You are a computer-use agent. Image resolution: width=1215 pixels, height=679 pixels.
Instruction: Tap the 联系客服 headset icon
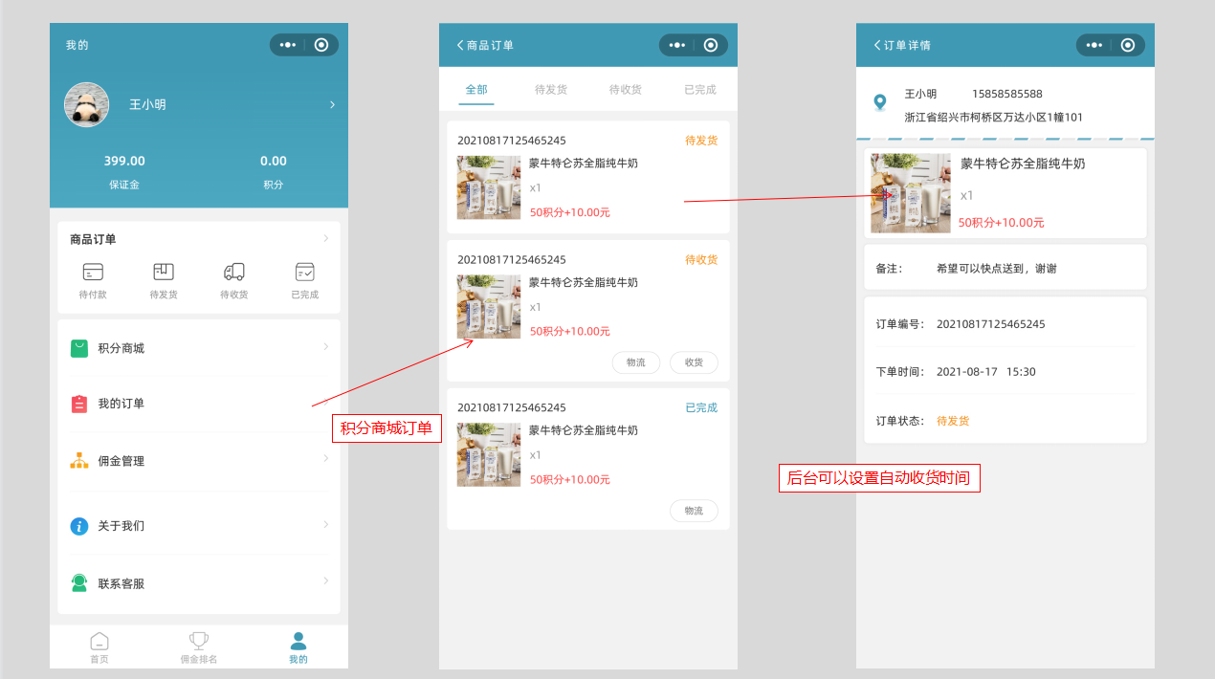[x=79, y=583]
